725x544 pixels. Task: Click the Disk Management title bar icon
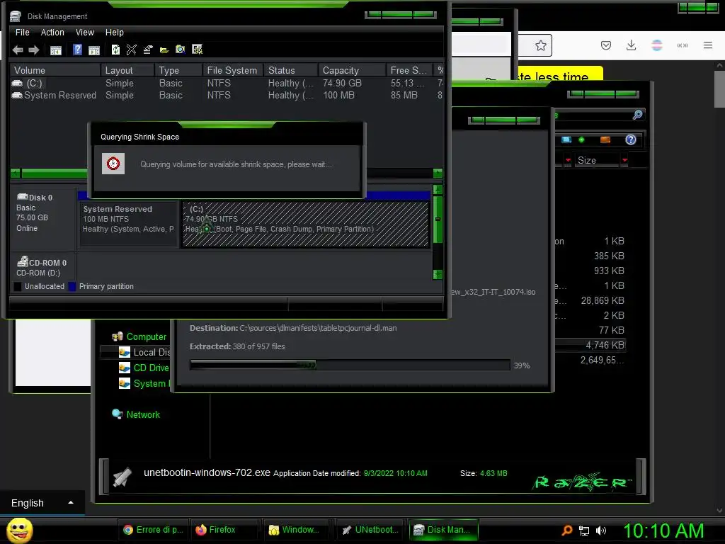(16, 16)
